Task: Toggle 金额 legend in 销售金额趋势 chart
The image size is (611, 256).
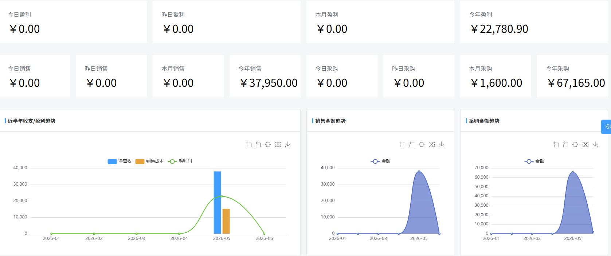Action: point(380,161)
